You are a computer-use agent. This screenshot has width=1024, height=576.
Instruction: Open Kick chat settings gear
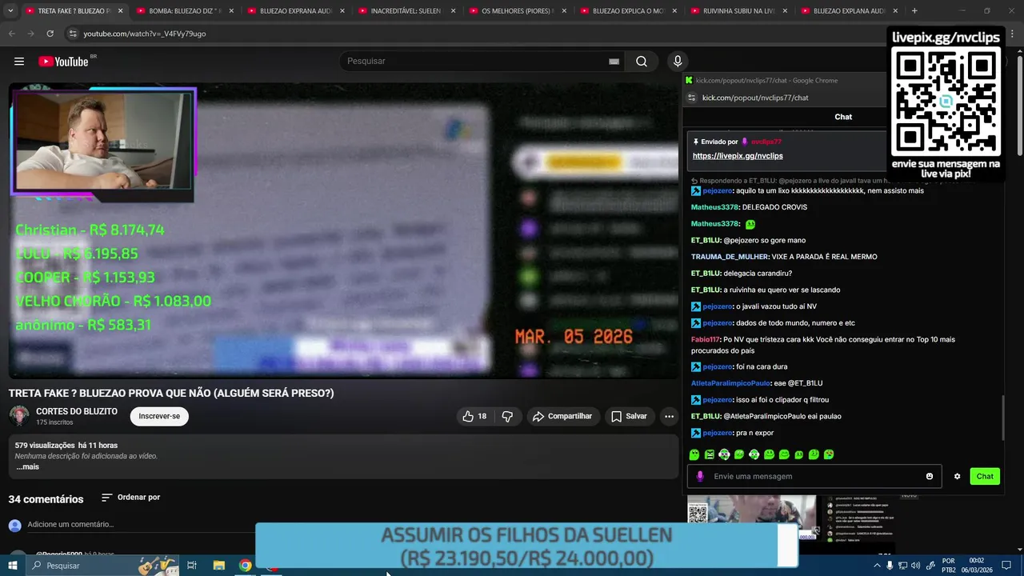957,476
